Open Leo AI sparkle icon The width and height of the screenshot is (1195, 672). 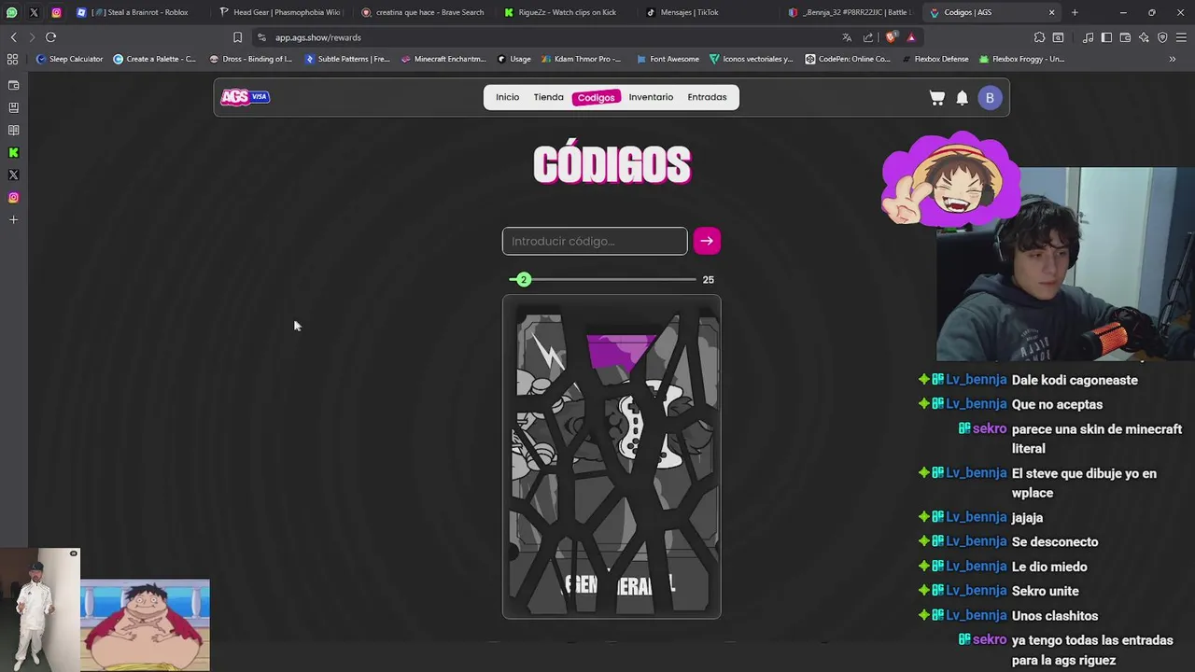[x=1144, y=37]
